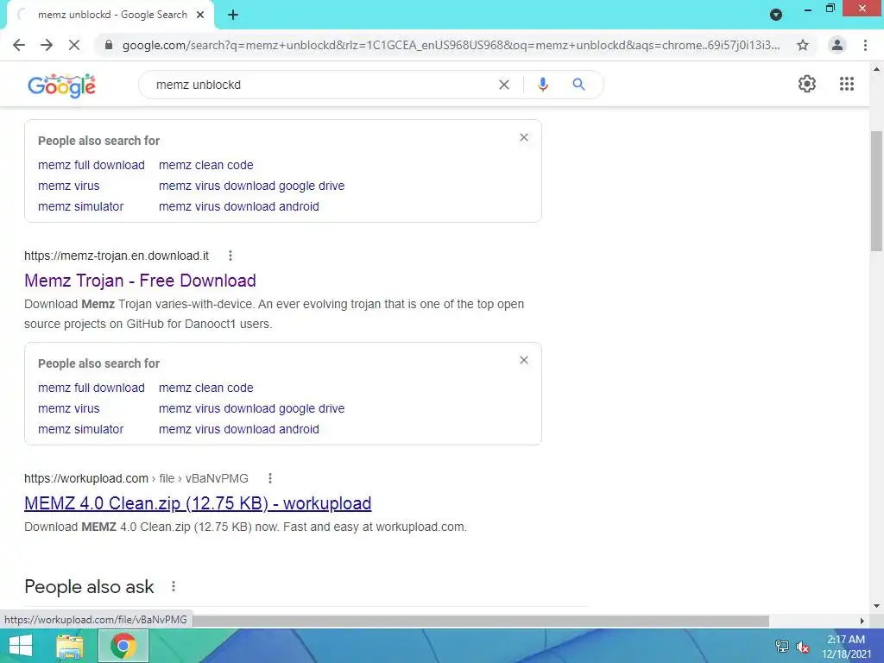Open Chrome profile avatar menu
Image resolution: width=884 pixels, height=663 pixels.
(837, 45)
